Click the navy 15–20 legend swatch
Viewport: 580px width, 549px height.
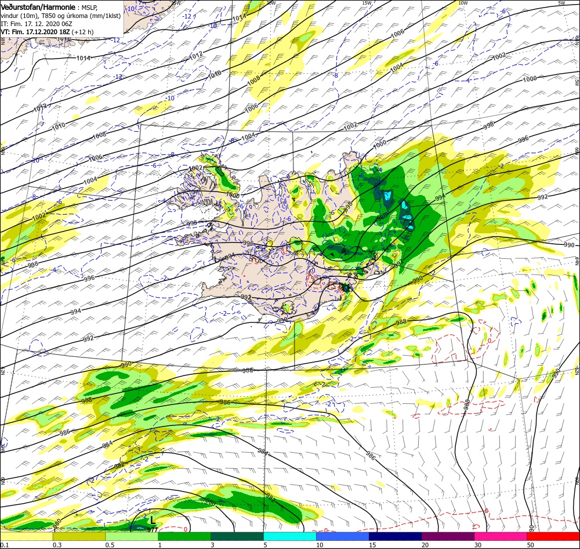coord(396,536)
